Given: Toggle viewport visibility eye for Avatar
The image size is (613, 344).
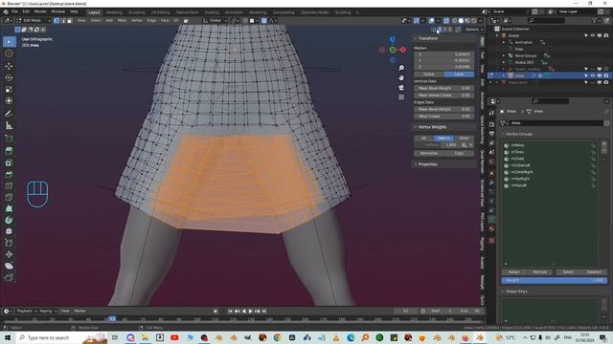Looking at the screenshot, I should (x=593, y=35).
